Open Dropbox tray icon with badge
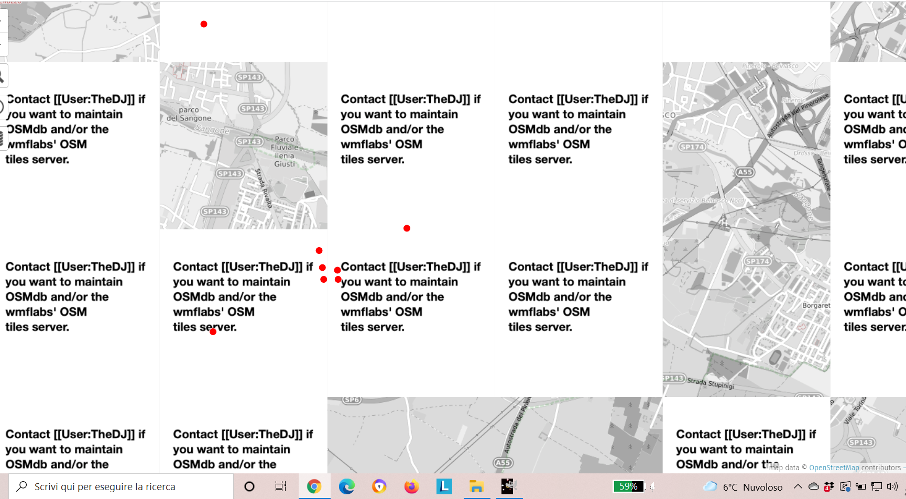 tap(829, 487)
